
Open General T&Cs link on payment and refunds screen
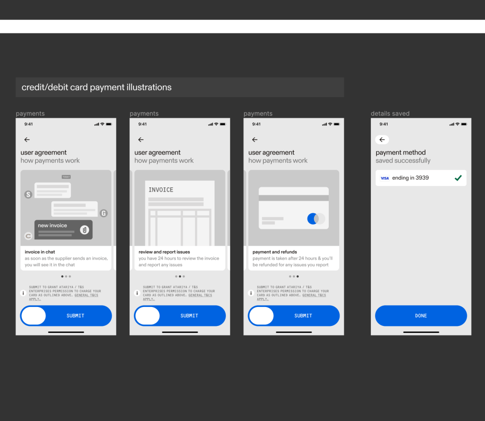coord(314,295)
